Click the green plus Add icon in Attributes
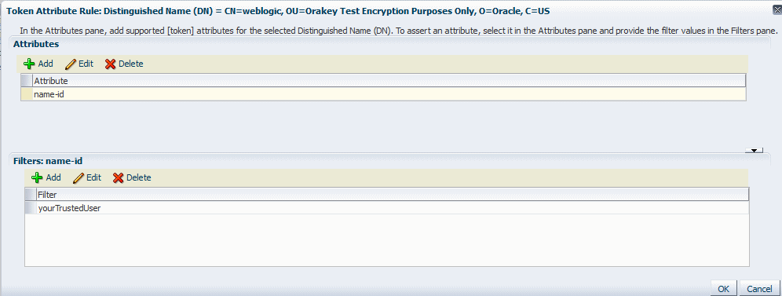Screen dimensions: 782x296 click(x=29, y=64)
